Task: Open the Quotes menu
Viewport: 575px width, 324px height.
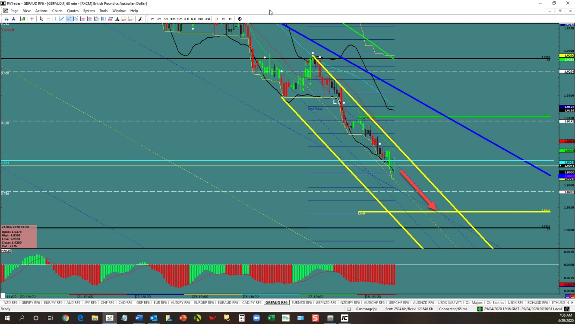Action: pyautogui.click(x=72, y=11)
